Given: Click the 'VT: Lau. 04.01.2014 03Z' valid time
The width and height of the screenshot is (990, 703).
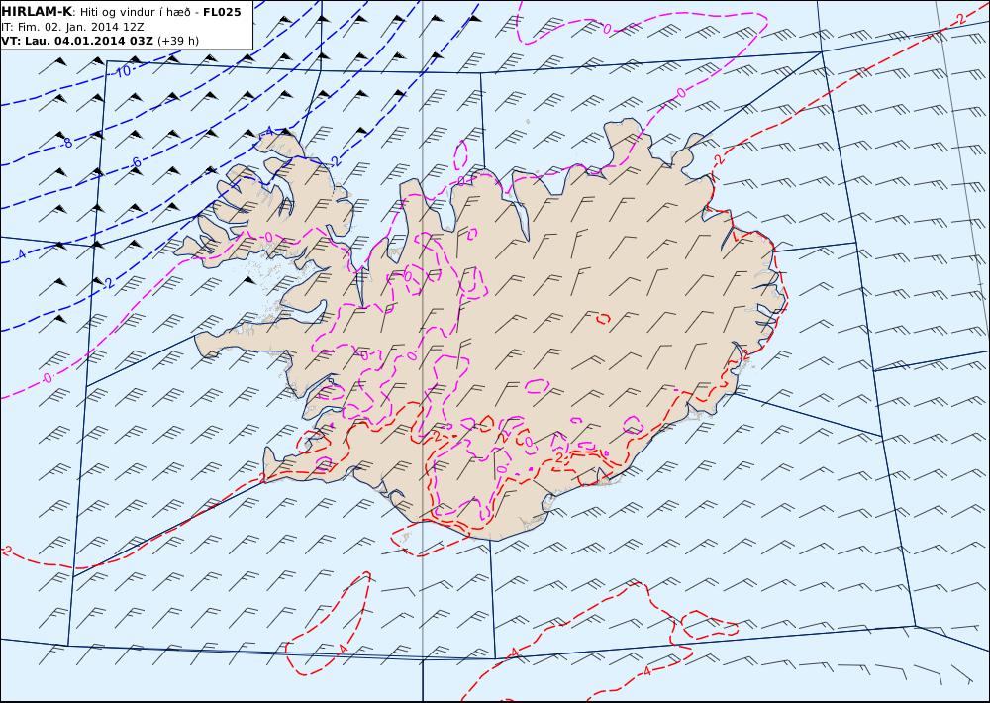Looking at the screenshot, I should [x=77, y=41].
